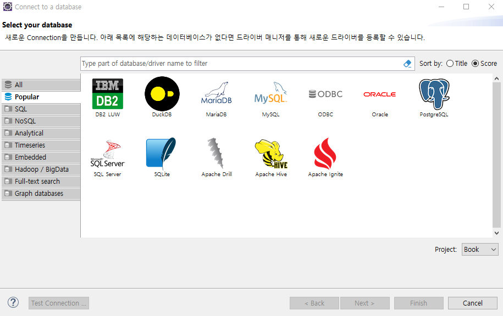Switch to the Popular category

[x=41, y=97]
